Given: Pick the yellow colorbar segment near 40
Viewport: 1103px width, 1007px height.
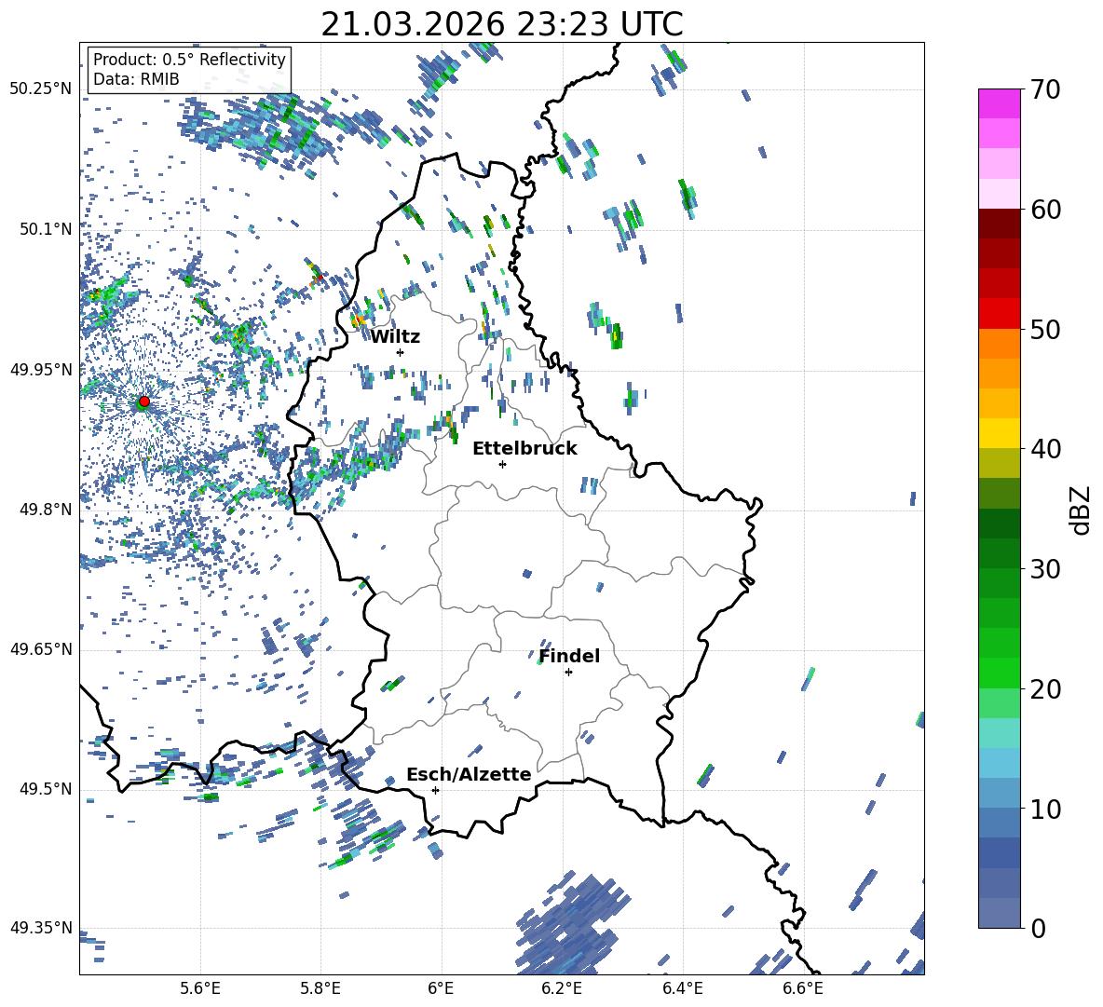Looking at the screenshot, I should click(x=999, y=433).
